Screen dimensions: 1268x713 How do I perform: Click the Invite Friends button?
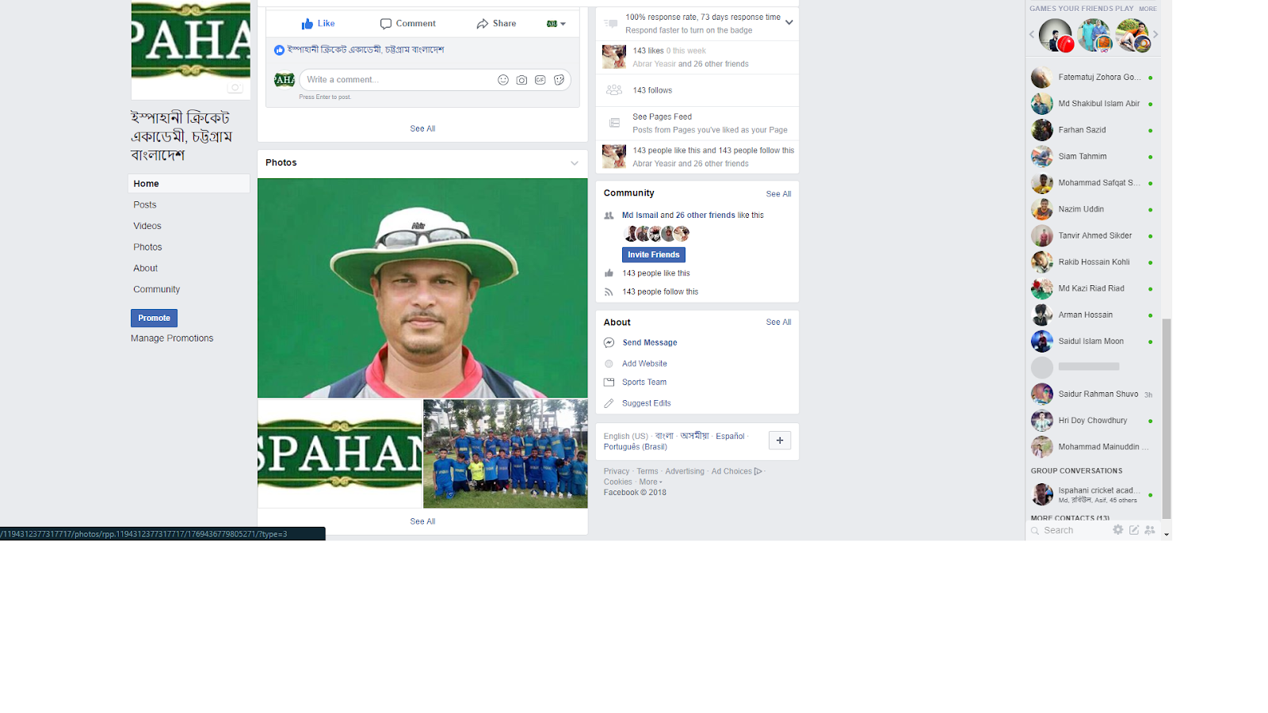coord(653,254)
